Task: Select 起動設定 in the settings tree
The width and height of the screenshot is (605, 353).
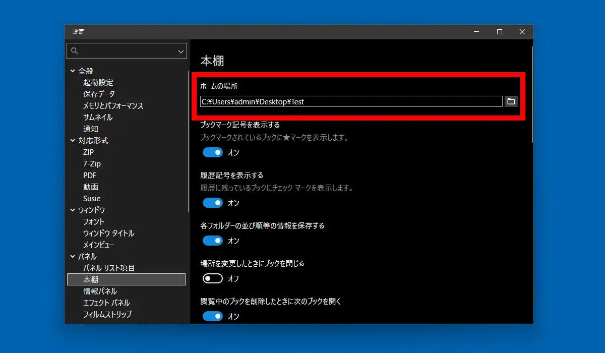Action: 98,83
